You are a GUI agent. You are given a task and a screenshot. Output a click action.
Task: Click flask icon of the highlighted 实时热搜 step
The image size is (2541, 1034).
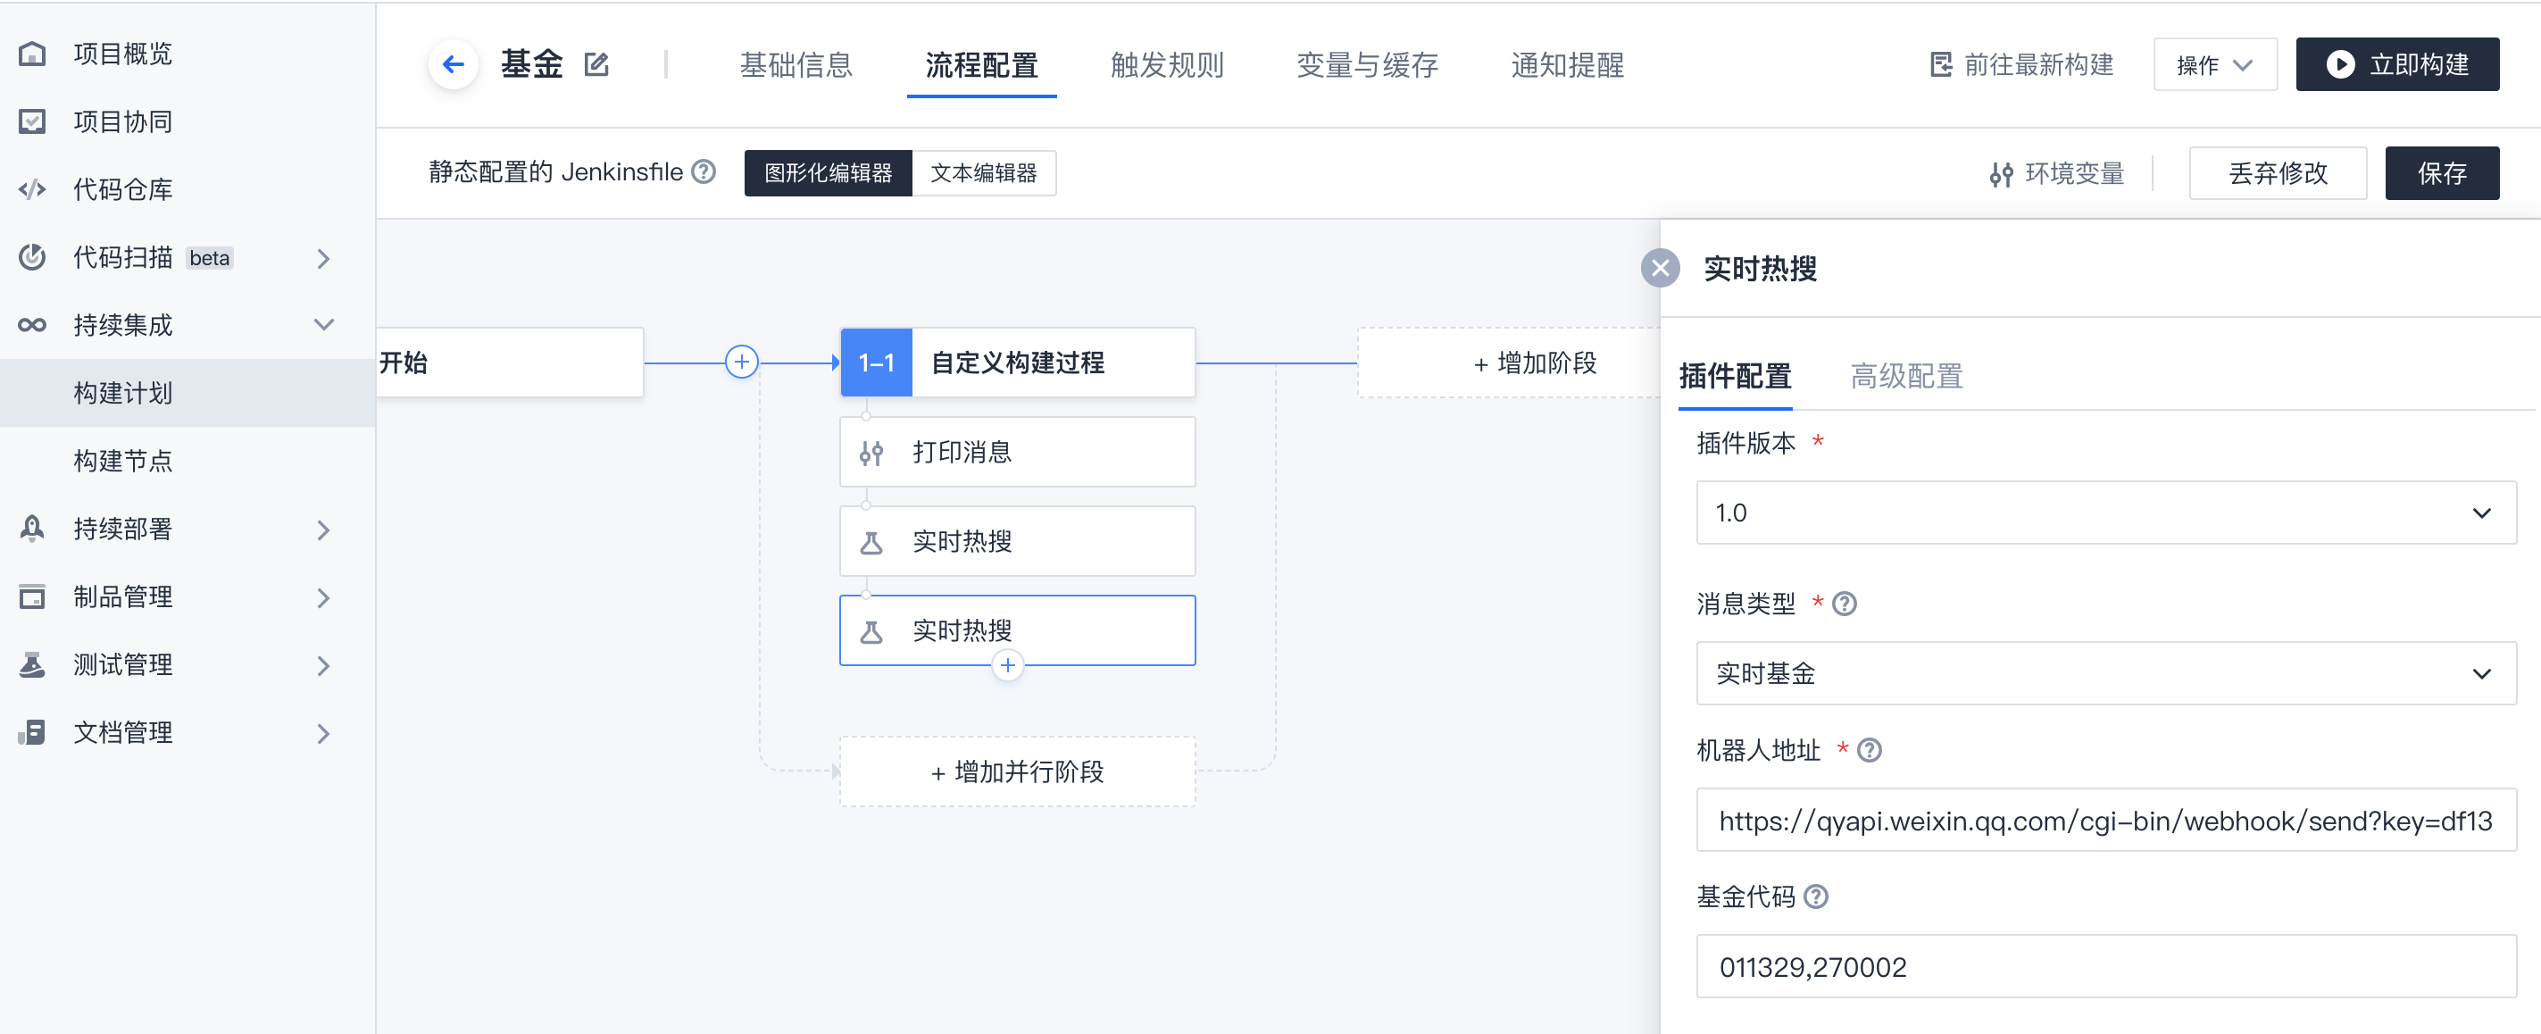point(871,631)
